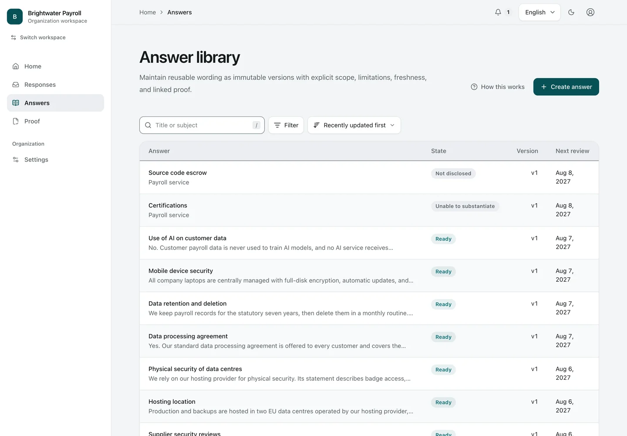Click the search magnifier icon

pyautogui.click(x=148, y=125)
